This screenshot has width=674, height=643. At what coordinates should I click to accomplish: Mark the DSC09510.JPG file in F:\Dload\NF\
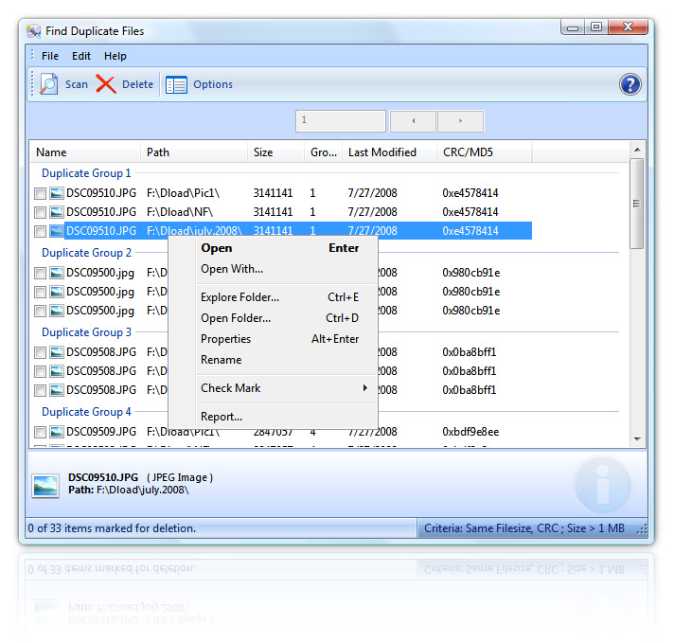click(41, 212)
